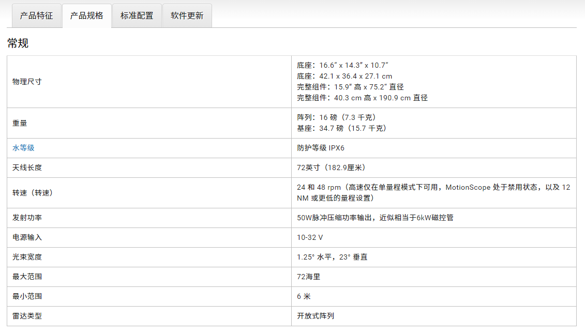Click the 天线长度 row label
The height and width of the screenshot is (334, 585).
coord(27,168)
